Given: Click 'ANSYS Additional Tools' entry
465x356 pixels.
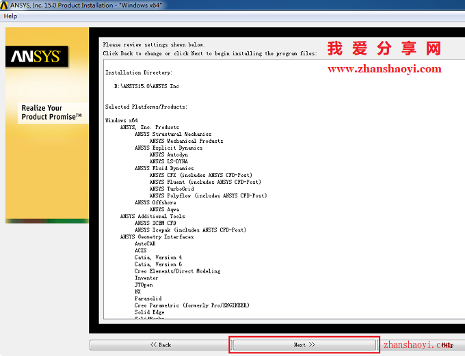Looking at the screenshot, I should pyautogui.click(x=152, y=216).
